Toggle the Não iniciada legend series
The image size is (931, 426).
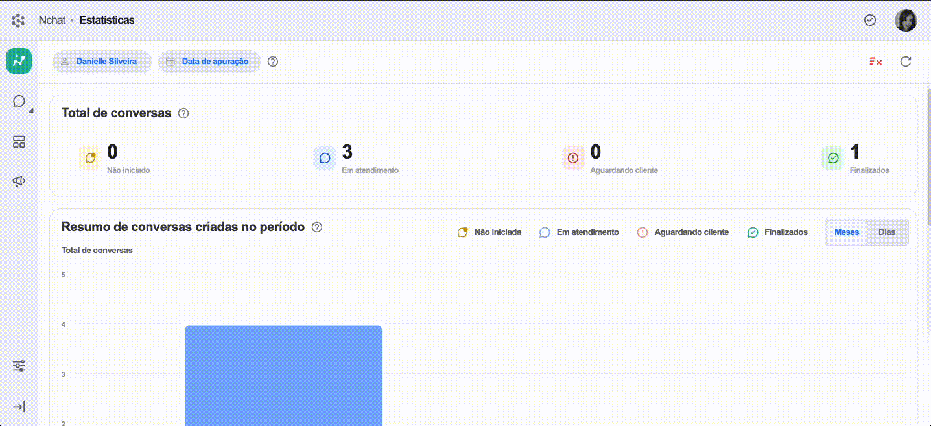[x=489, y=232]
